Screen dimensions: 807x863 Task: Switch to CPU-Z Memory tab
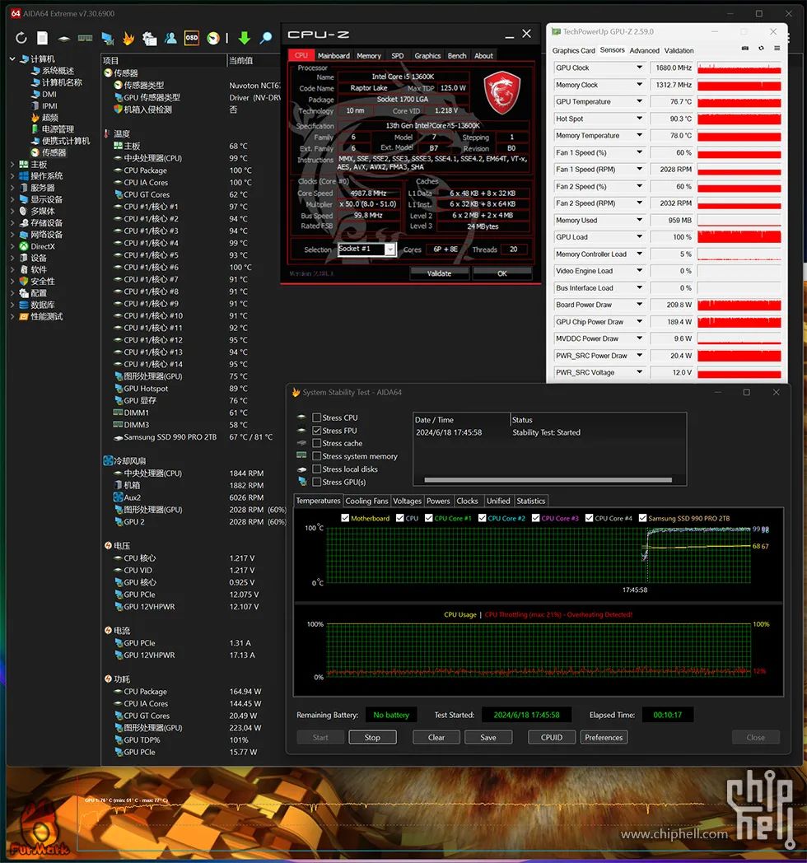pos(368,56)
